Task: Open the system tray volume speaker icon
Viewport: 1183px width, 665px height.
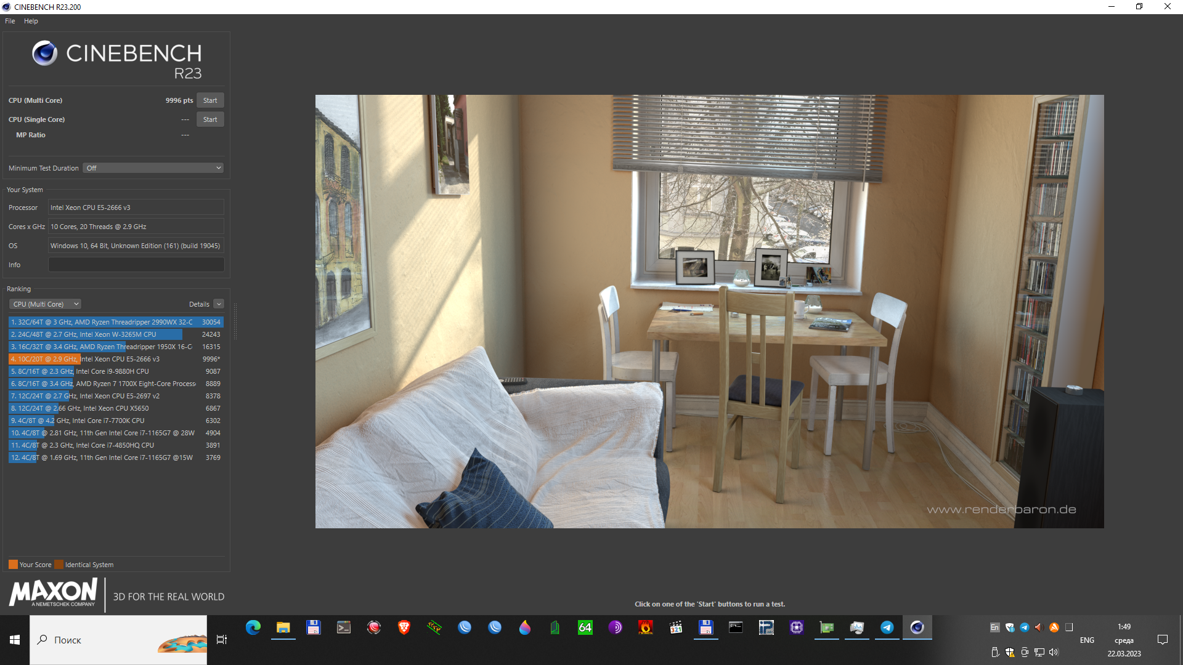Action: (1054, 652)
